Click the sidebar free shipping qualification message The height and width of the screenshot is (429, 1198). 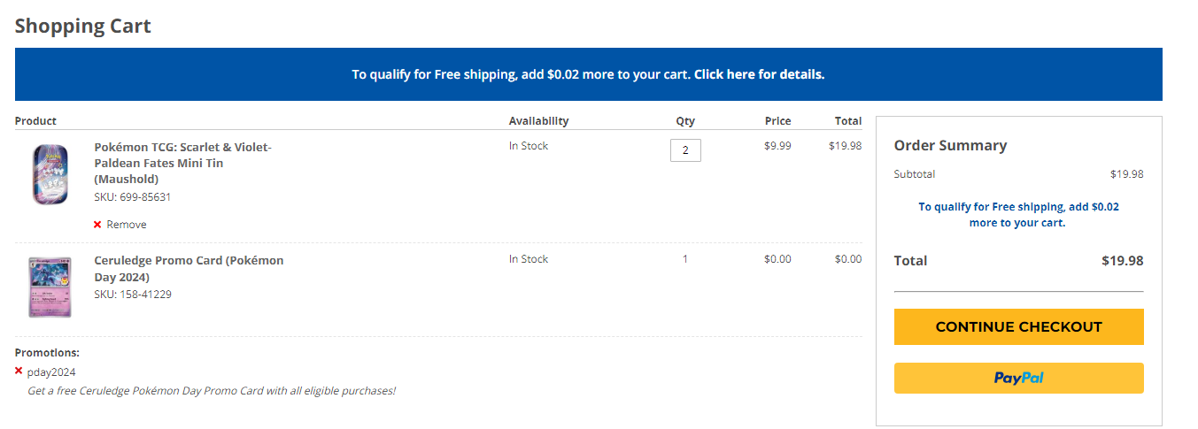pos(1018,215)
